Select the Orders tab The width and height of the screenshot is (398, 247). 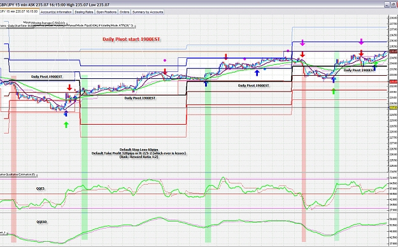124,12
